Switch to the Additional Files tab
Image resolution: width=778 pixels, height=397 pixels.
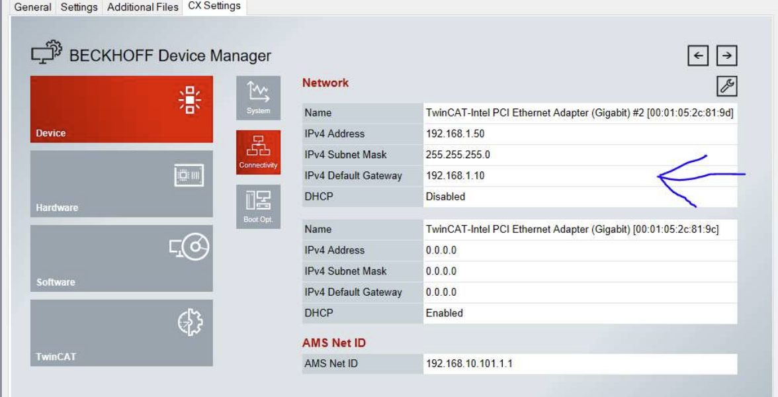(143, 7)
